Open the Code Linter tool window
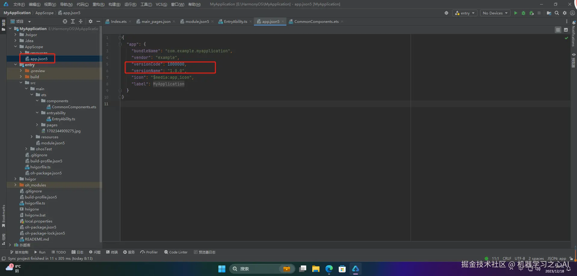The height and width of the screenshot is (276, 577). (x=176, y=252)
